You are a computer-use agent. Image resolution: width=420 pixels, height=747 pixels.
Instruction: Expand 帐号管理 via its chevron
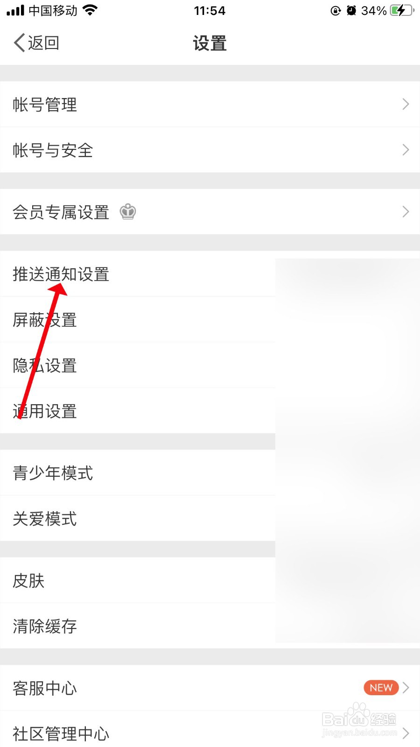[x=406, y=104]
